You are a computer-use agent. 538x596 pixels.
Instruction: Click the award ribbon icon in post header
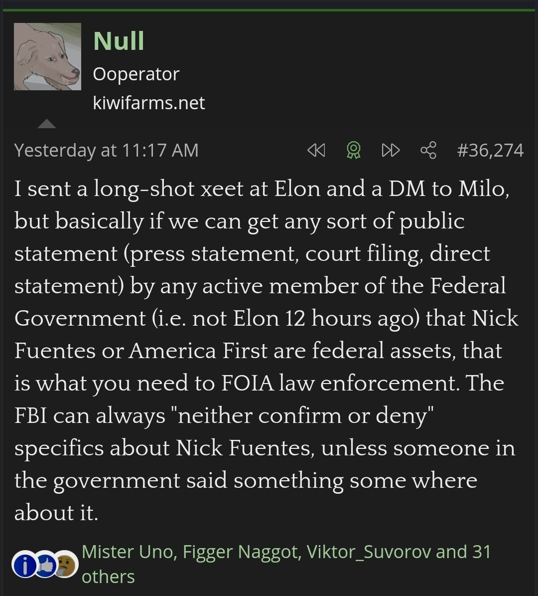(353, 150)
